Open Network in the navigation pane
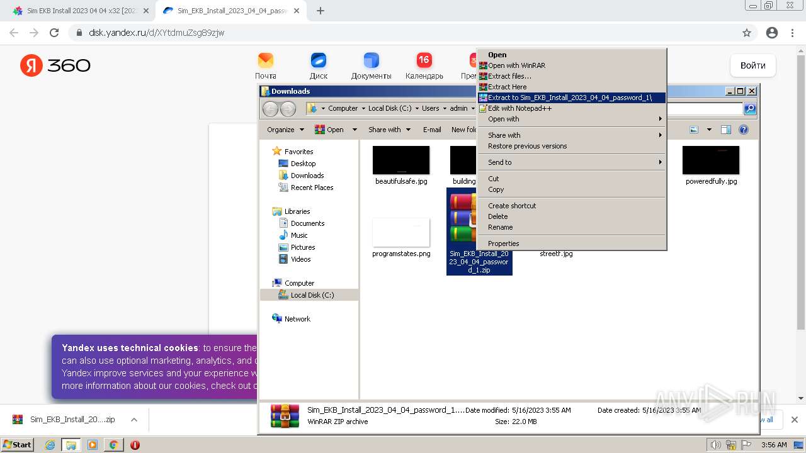Viewport: 806px width, 453px height. tap(297, 319)
